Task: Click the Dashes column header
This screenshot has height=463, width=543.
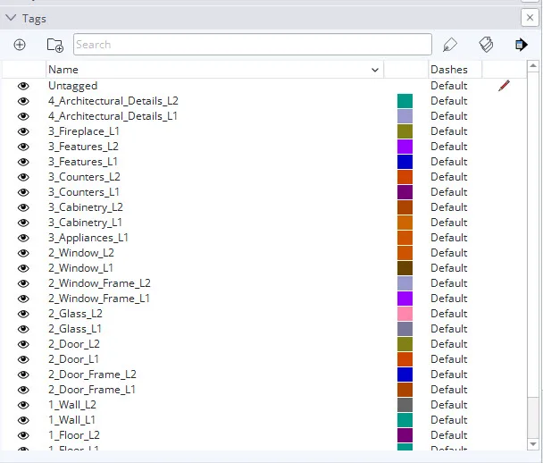Action: 455,70
